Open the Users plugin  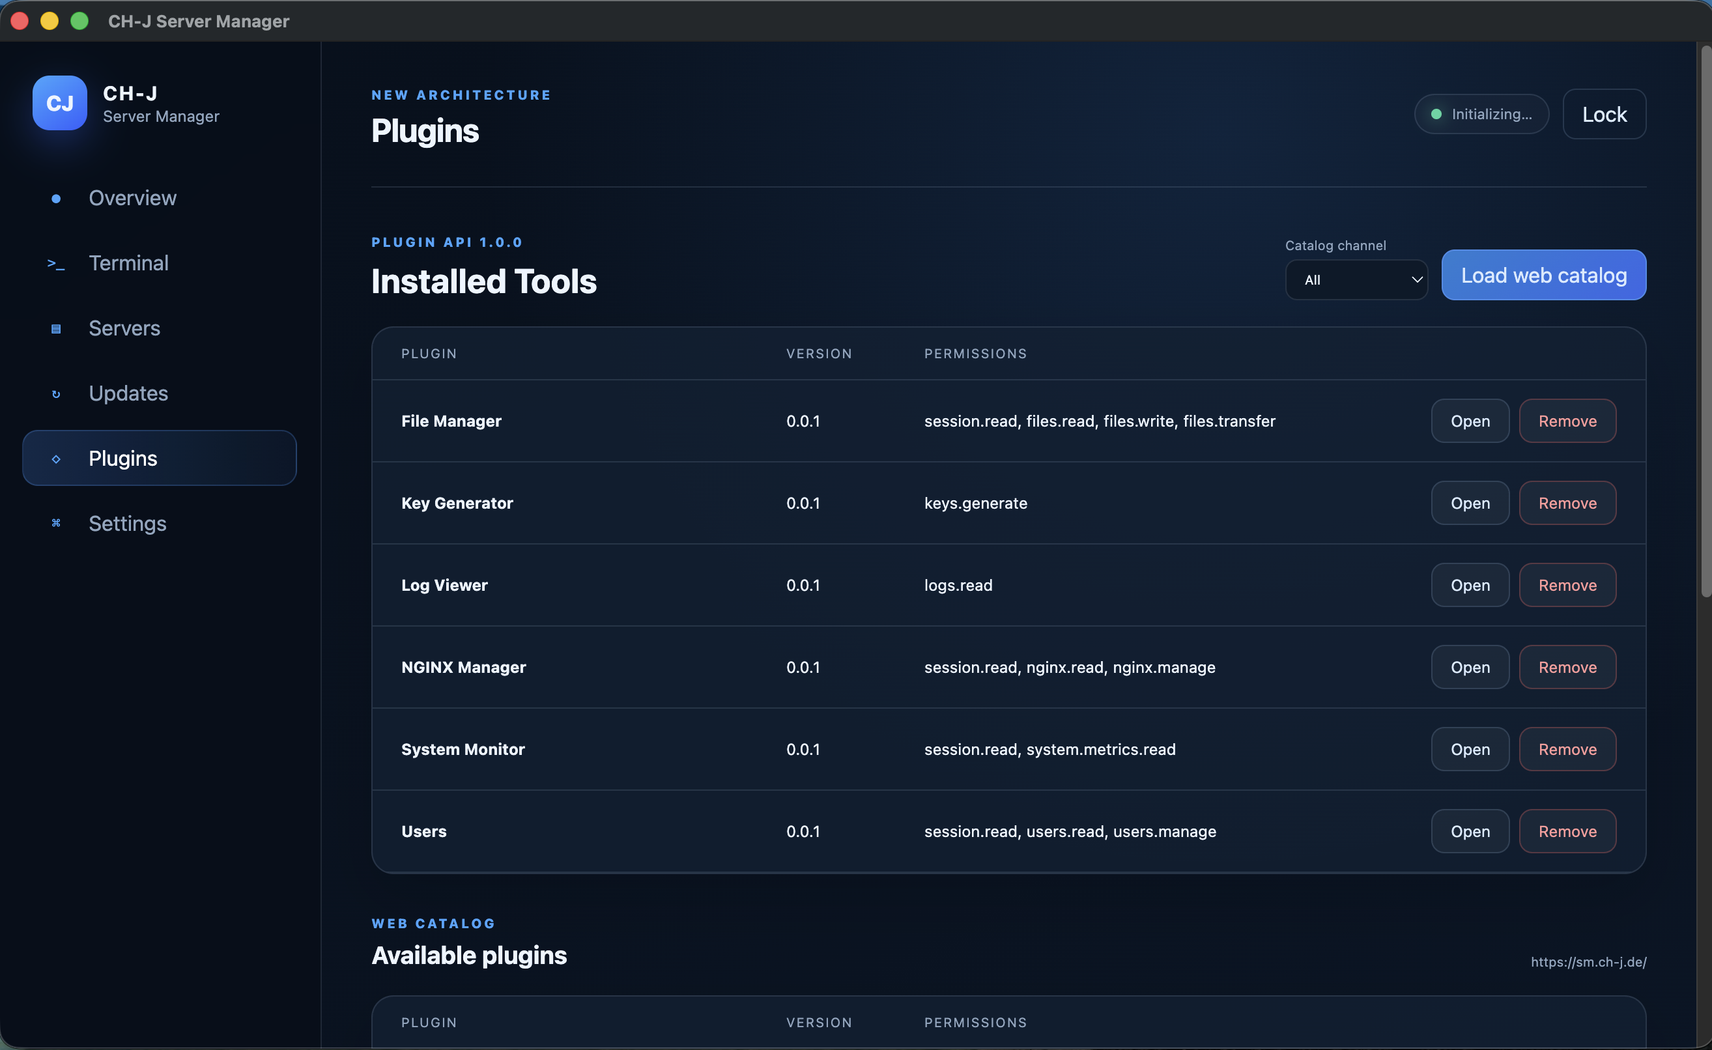click(x=1470, y=831)
